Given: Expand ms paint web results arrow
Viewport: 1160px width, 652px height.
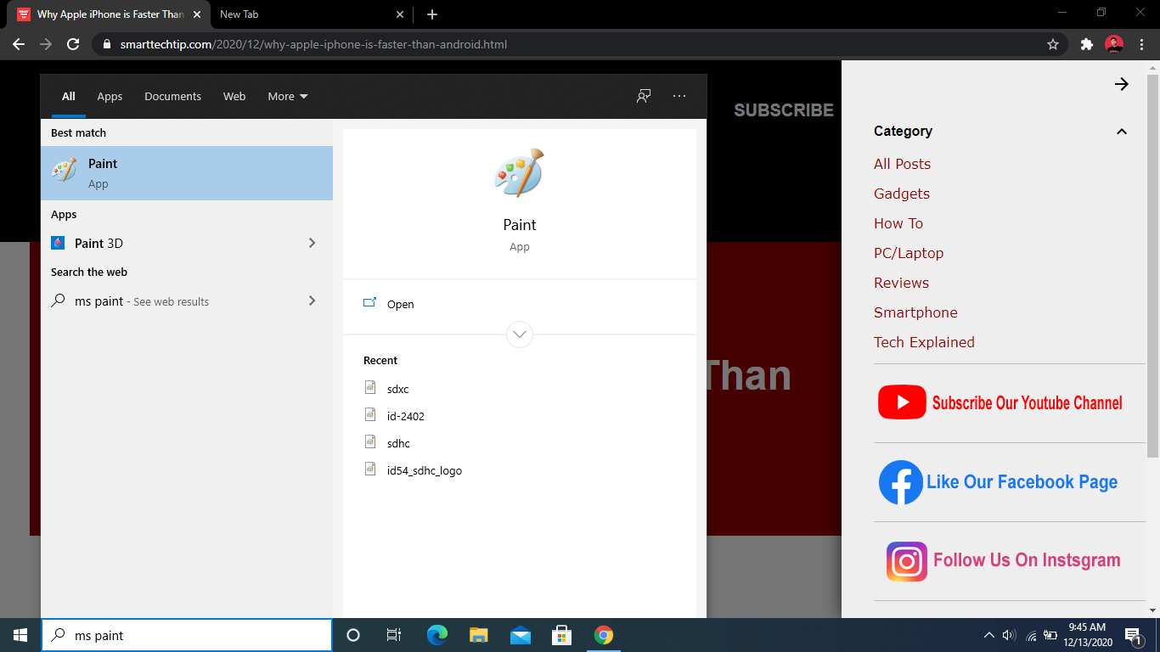Looking at the screenshot, I should (312, 301).
